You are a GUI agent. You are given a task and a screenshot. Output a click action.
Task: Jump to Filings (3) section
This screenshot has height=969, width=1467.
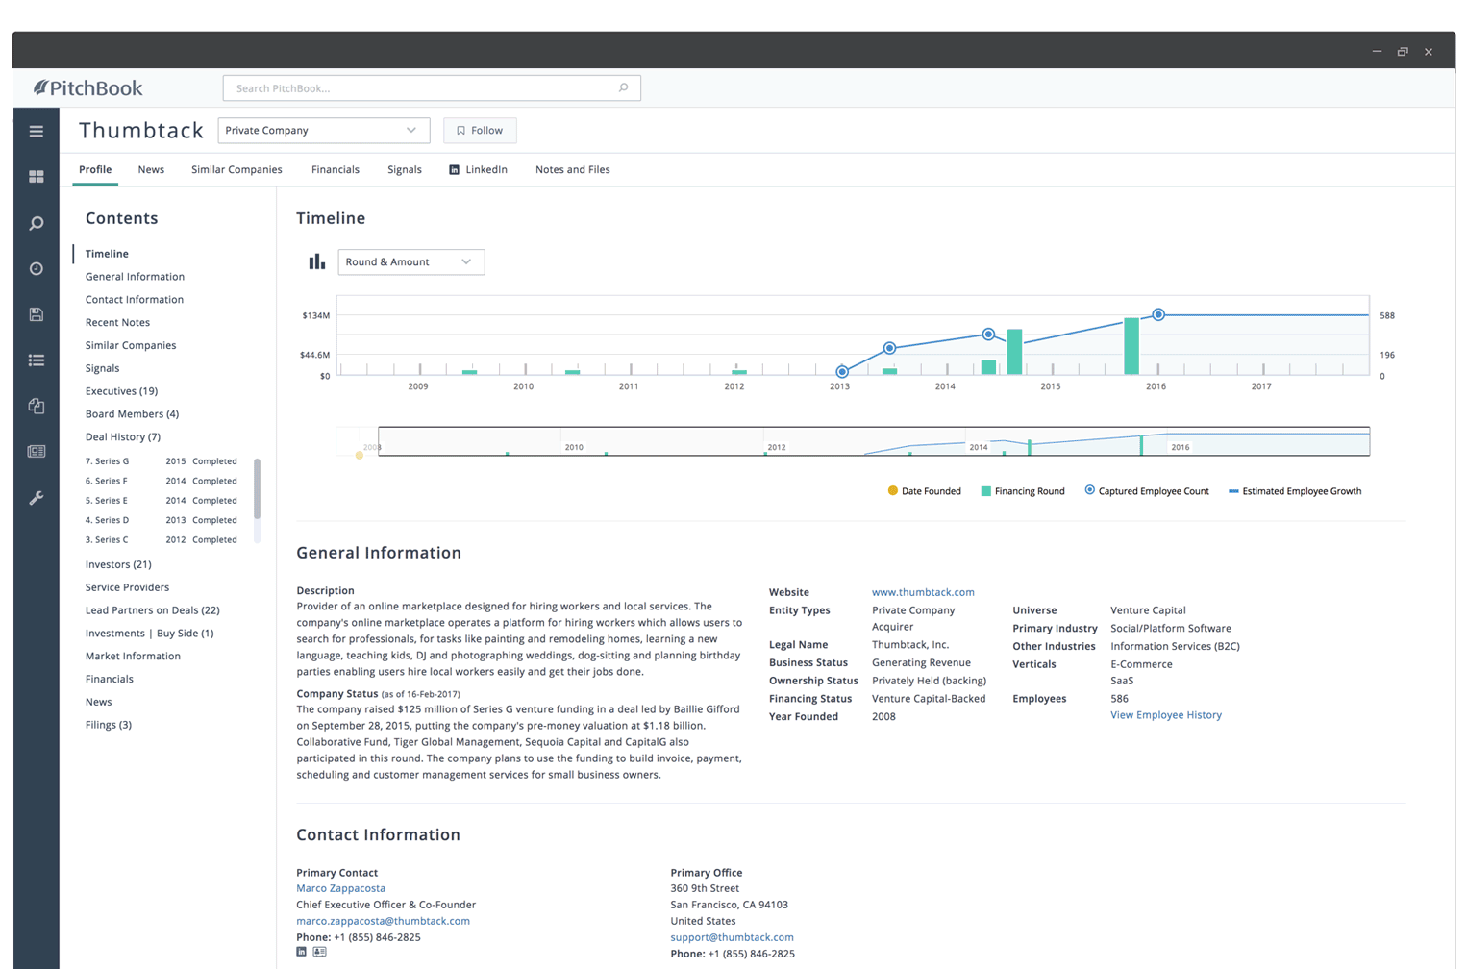click(x=108, y=725)
